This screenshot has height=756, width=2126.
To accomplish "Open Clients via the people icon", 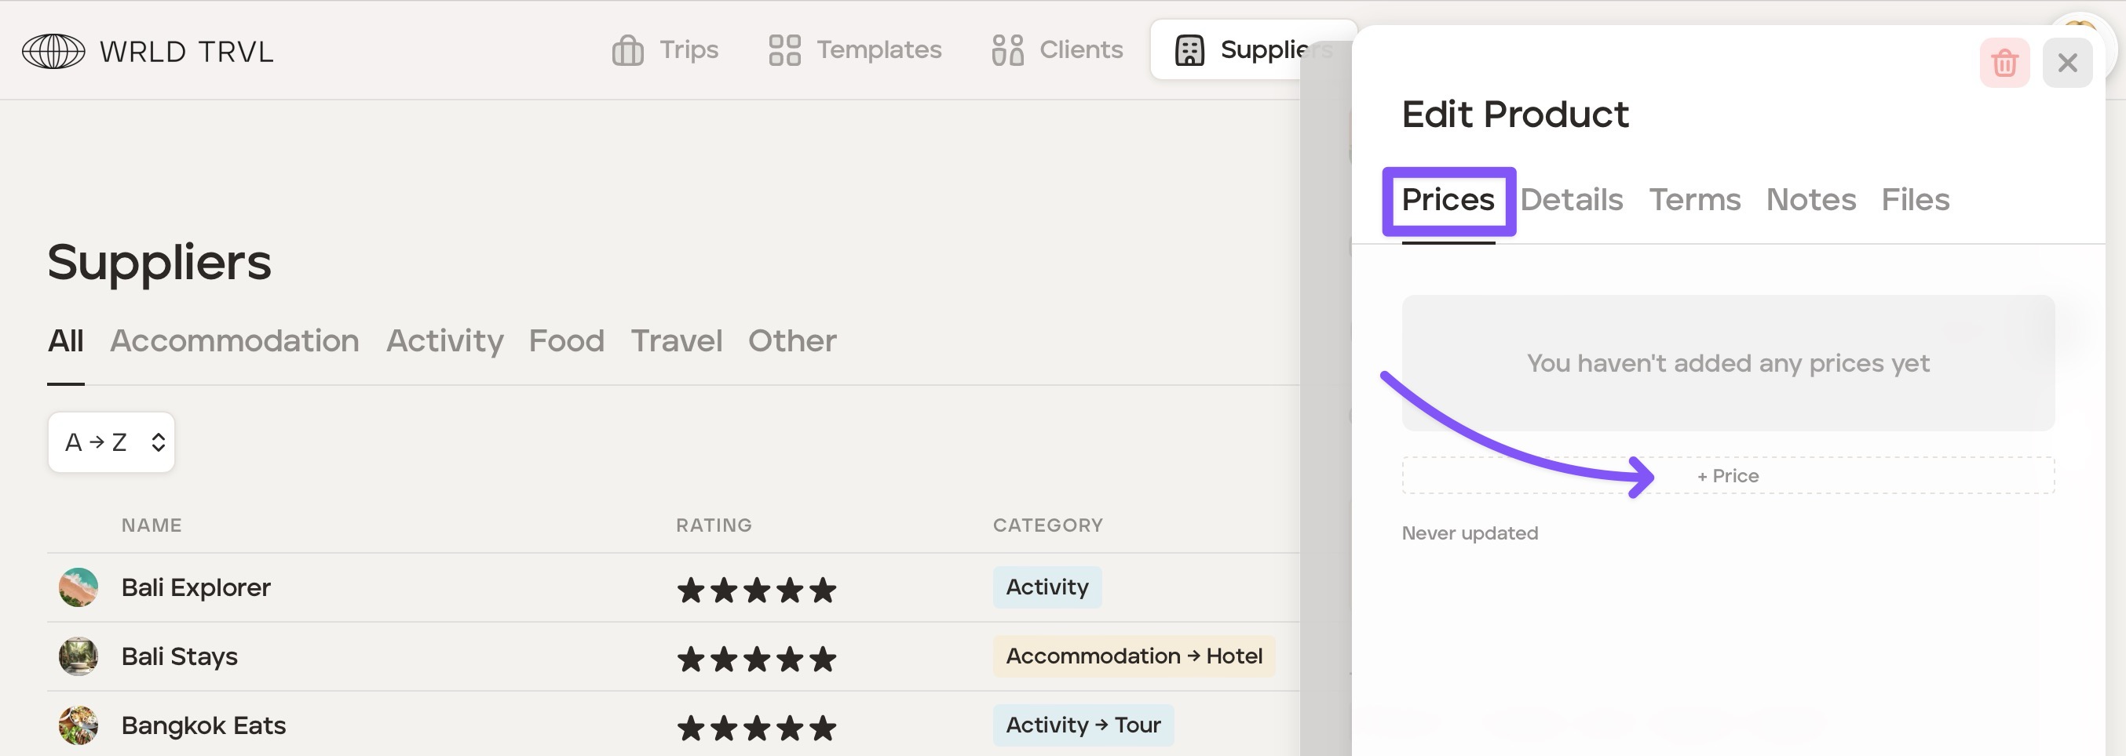I will [x=1007, y=50].
